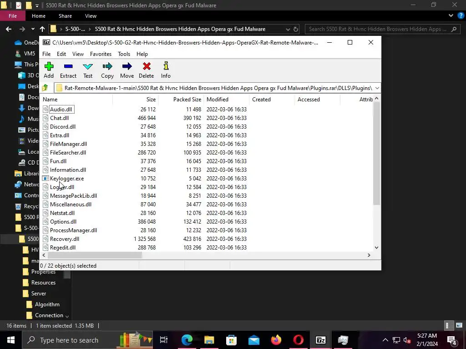This screenshot has width=466, height=349.
Task: Click the muted volume tray icon
Action: tap(407, 340)
